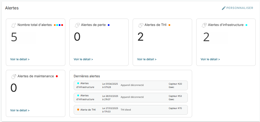Viewport: 260px width, 122px height.
Task: Open Voir le détail for total alerts
Action: (x=20, y=59)
